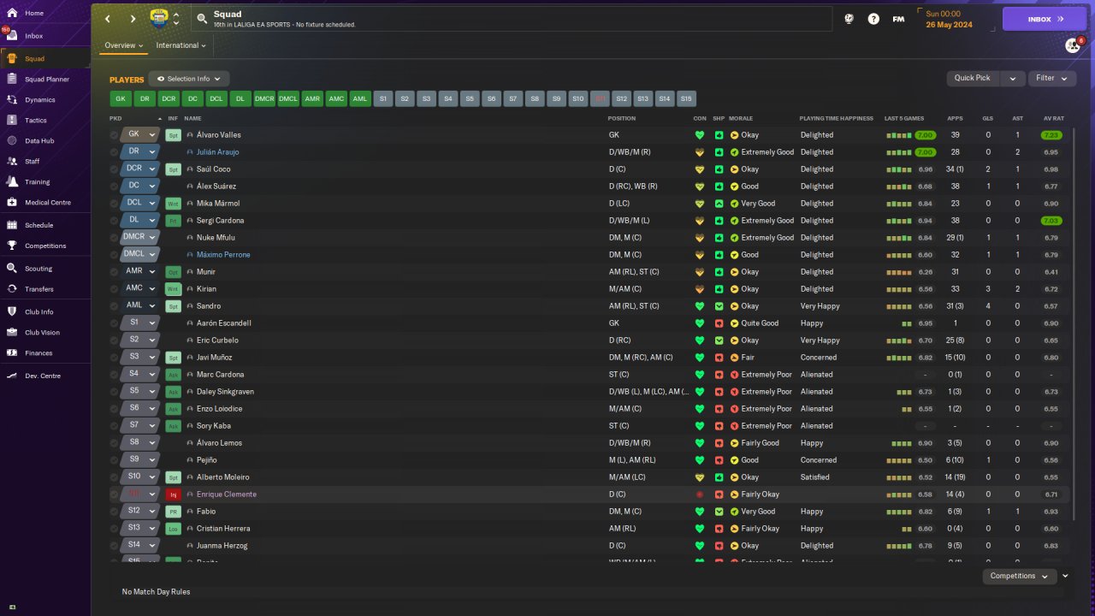Open the Enrique Clemente player link
The image size is (1095, 616).
tap(226, 495)
